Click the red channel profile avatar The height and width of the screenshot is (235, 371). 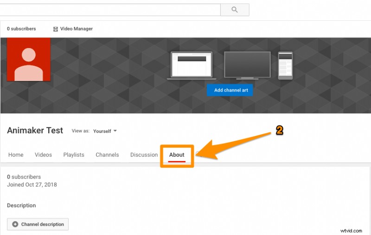pyautogui.click(x=29, y=60)
